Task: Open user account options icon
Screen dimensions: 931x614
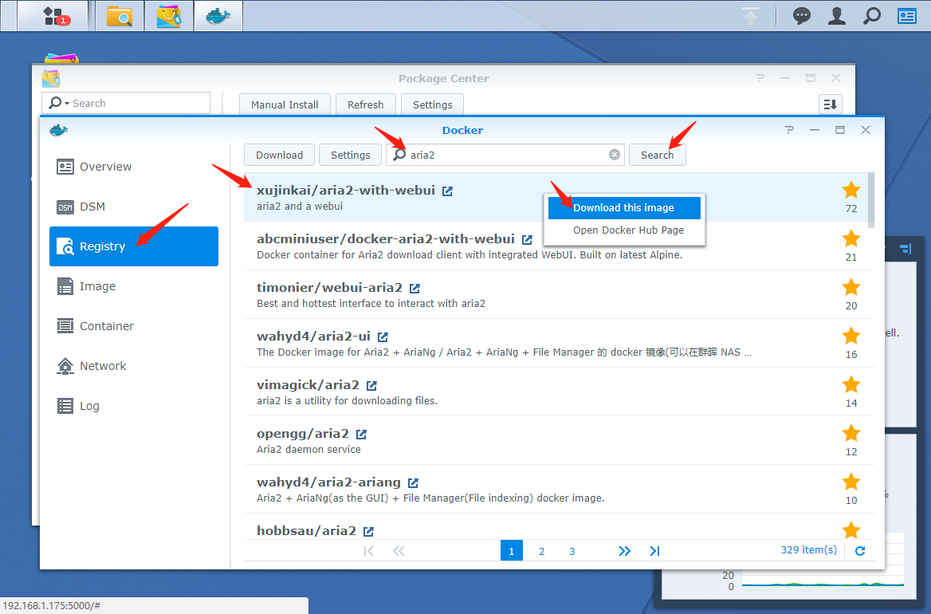Action: [837, 16]
